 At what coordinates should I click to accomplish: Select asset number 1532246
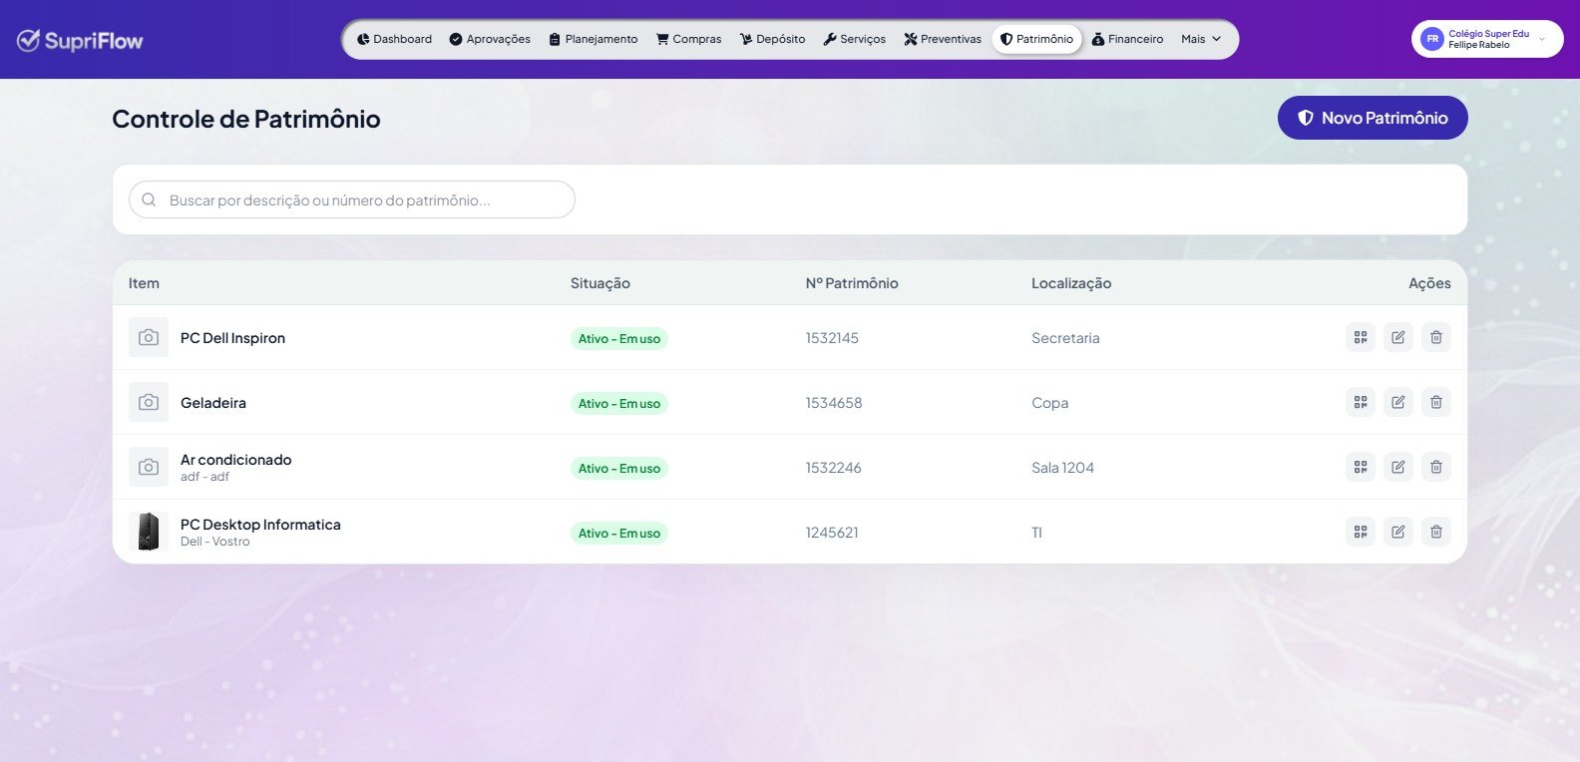pos(834,468)
